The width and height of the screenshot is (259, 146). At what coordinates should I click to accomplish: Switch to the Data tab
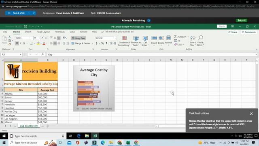(x=72, y=32)
